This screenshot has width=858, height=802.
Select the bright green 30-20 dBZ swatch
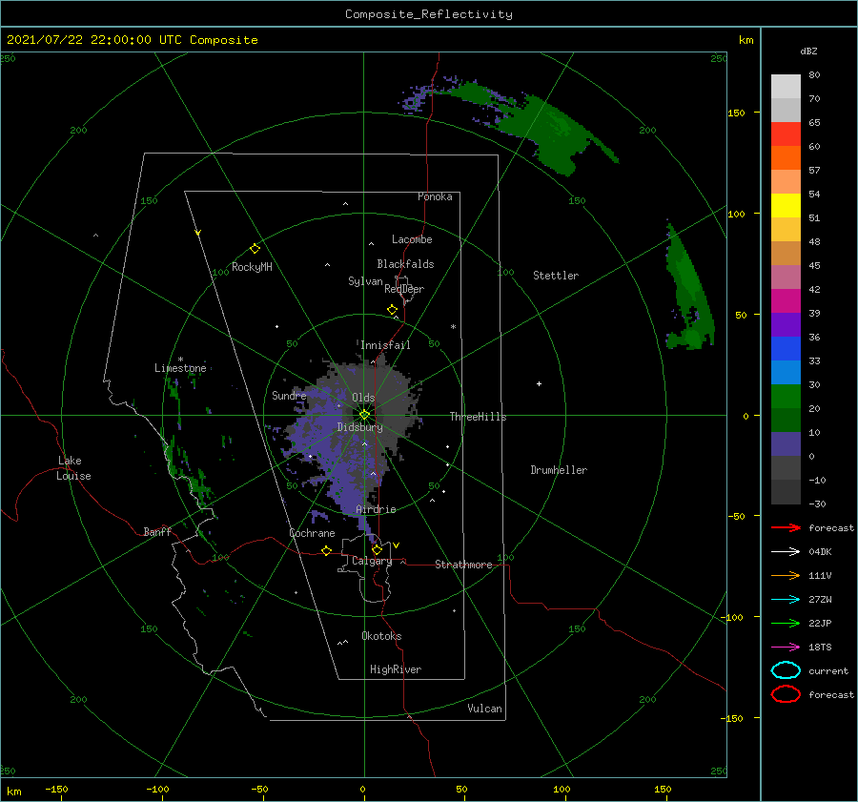point(786,396)
